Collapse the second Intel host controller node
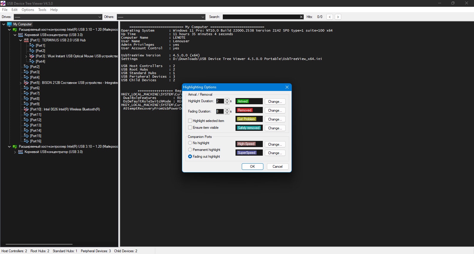Viewport: 474px width, 254px height. 9,146
